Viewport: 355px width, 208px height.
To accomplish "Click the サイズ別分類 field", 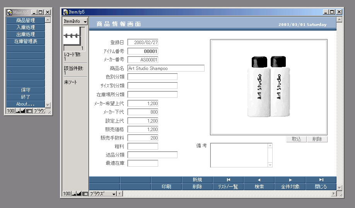I will [x=152, y=86].
